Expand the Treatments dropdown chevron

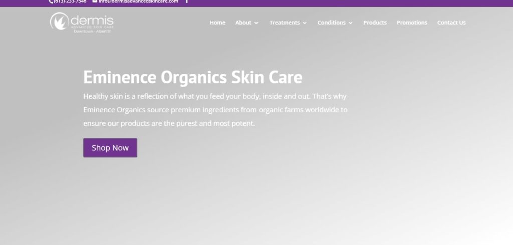305,23
